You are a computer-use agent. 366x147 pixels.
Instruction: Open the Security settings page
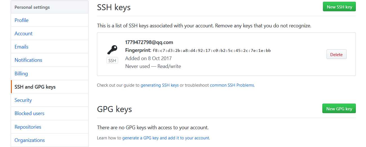23,100
